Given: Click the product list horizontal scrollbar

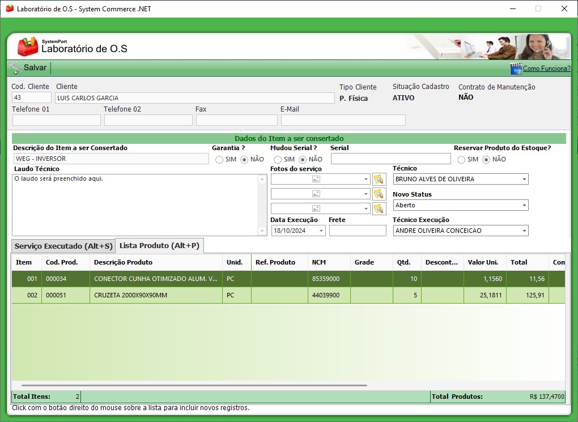Looking at the screenshot, I should pos(194,385).
